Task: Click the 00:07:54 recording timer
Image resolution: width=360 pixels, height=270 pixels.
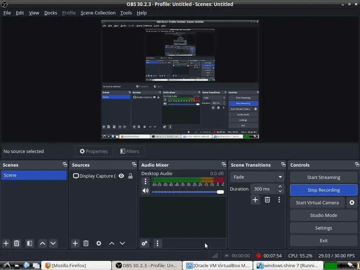Action: (x=272, y=256)
